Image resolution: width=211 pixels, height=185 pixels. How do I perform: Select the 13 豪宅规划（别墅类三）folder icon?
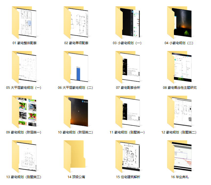[24, 157]
